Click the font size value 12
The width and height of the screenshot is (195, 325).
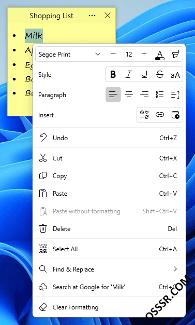click(x=129, y=55)
